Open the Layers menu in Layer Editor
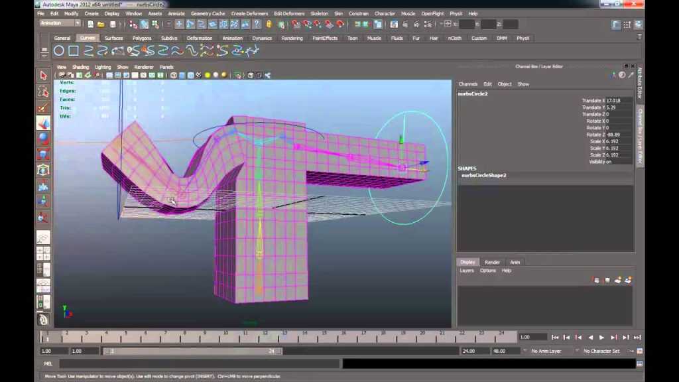Image resolution: width=679 pixels, height=382 pixels. [x=466, y=271]
